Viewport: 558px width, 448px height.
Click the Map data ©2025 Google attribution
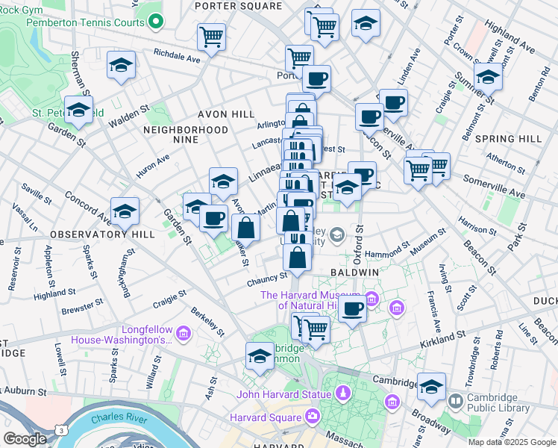click(511, 442)
